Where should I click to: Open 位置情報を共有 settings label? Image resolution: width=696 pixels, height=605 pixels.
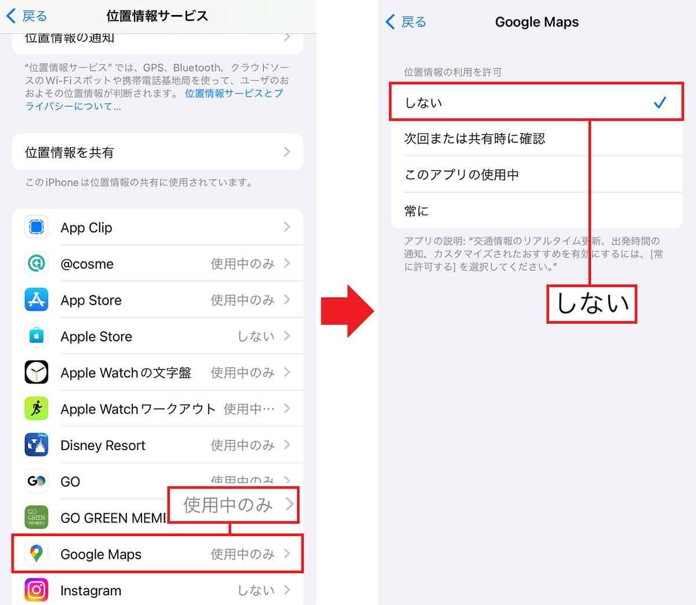(x=70, y=153)
